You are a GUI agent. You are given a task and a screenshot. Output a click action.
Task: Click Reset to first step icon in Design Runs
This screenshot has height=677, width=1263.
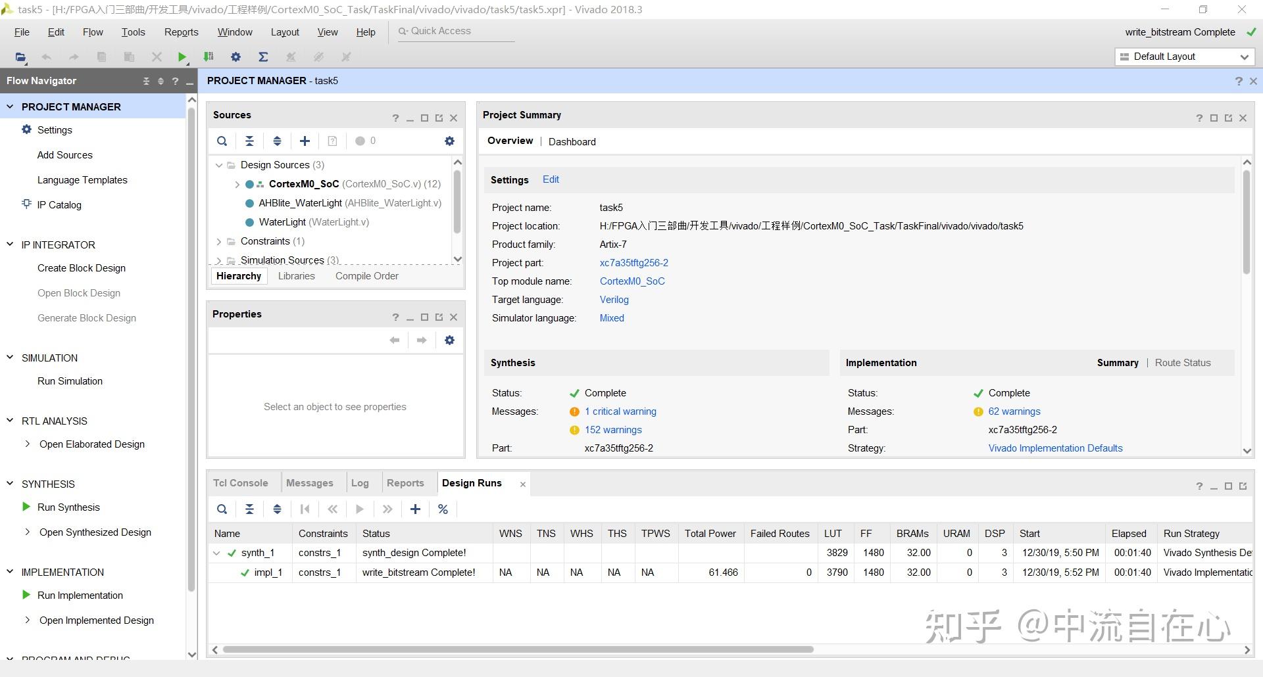pyautogui.click(x=305, y=509)
